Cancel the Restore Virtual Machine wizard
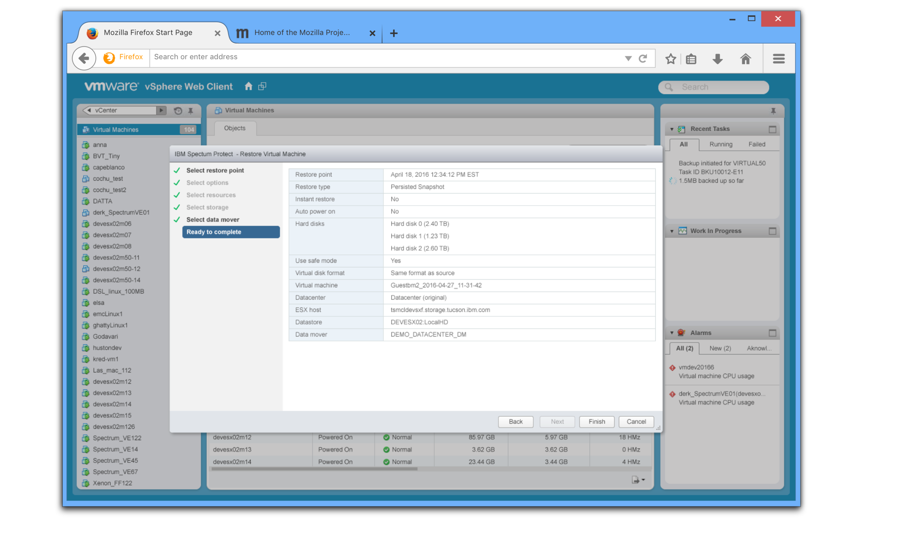The width and height of the screenshot is (922, 543). pos(636,422)
